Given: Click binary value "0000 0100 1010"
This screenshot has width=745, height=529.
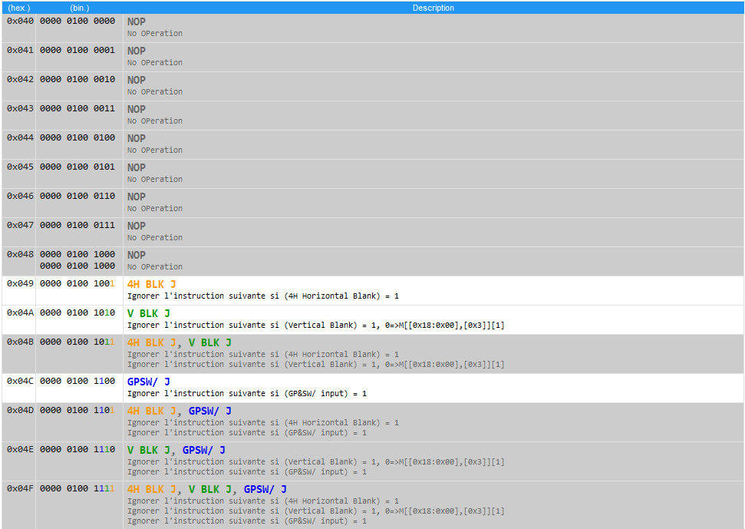Looking at the screenshot, I should point(77,312).
